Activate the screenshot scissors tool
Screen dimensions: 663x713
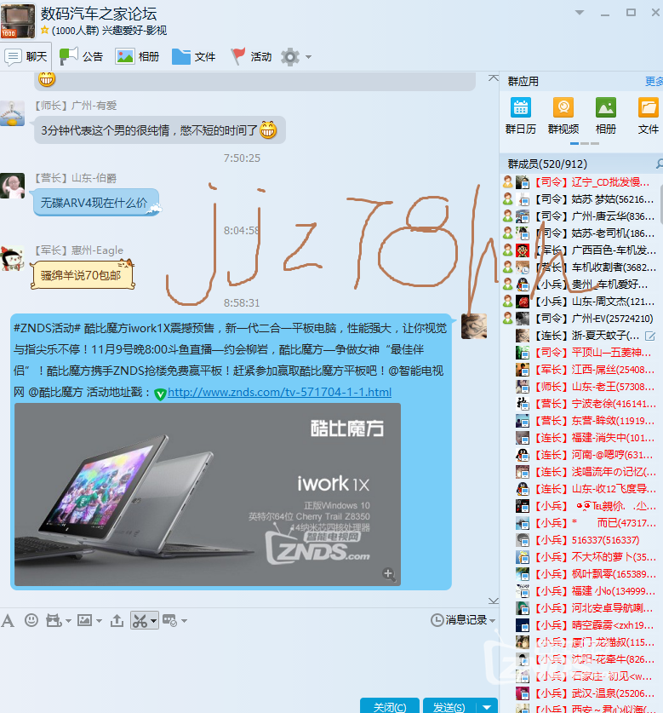140,620
